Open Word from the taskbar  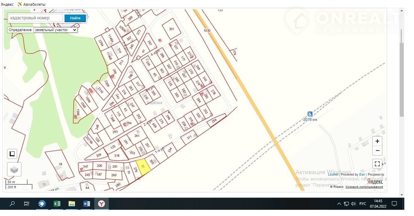[x=86, y=204]
